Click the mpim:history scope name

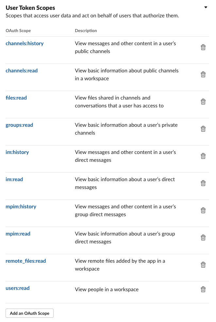(x=21, y=206)
